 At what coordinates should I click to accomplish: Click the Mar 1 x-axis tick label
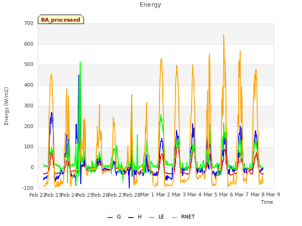click(147, 194)
